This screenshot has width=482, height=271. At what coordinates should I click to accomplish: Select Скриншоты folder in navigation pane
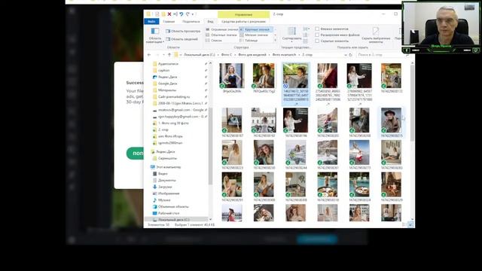click(x=167, y=158)
